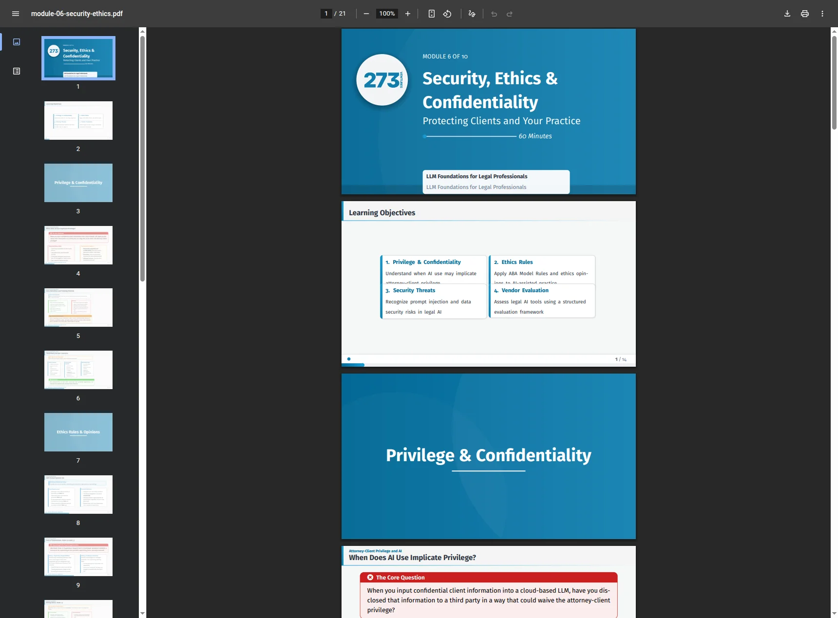Redo the undone action
The width and height of the screenshot is (838, 618).
click(x=510, y=14)
